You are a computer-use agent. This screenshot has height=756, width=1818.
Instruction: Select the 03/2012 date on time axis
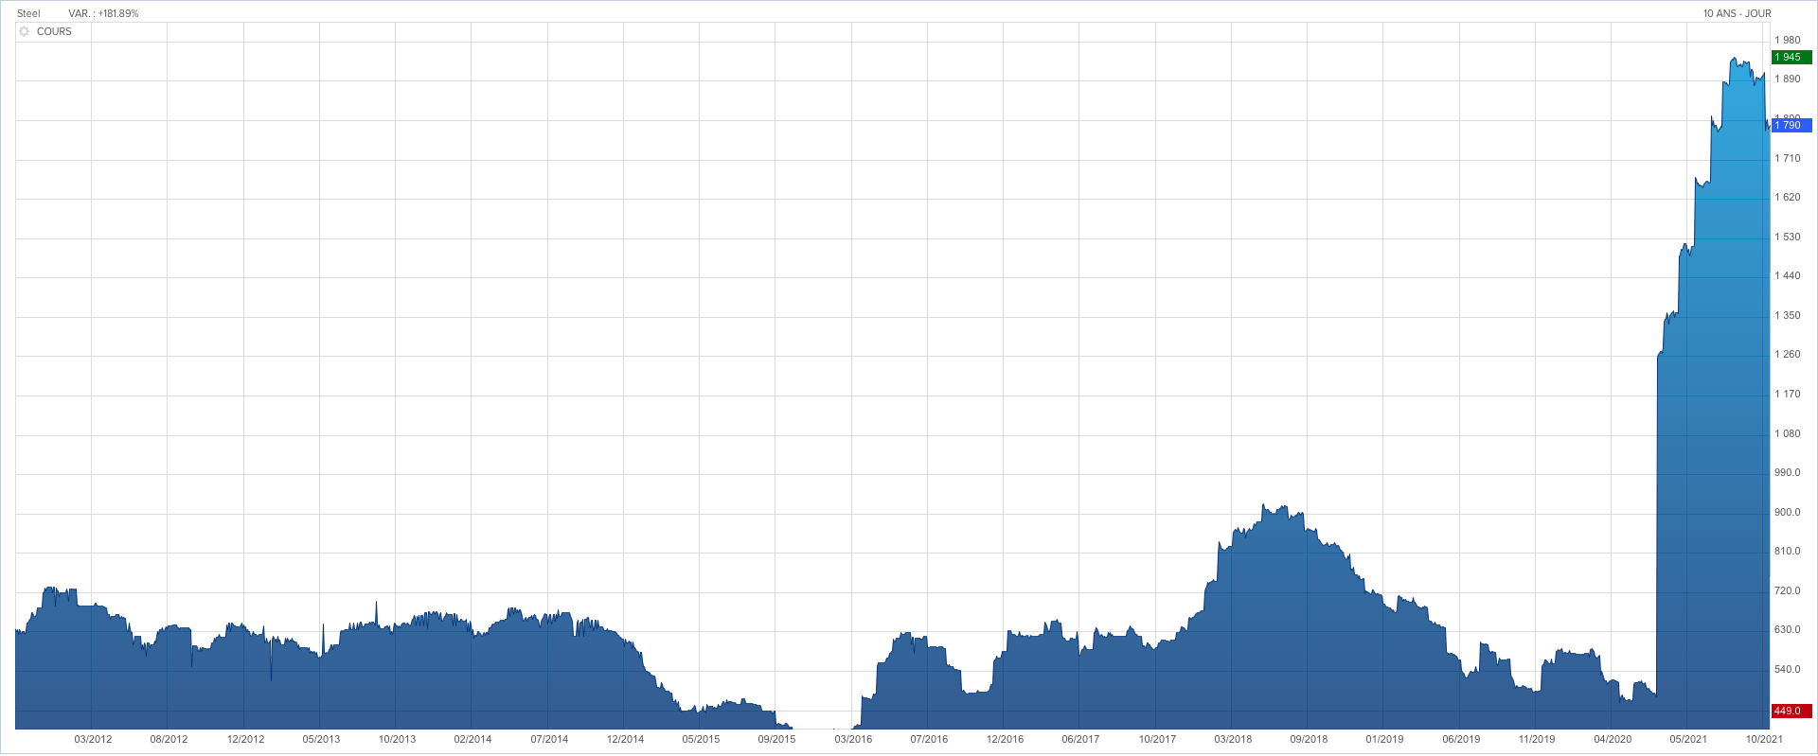click(93, 739)
